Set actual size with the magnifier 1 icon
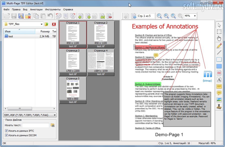The image size is (225, 147). 173,16
